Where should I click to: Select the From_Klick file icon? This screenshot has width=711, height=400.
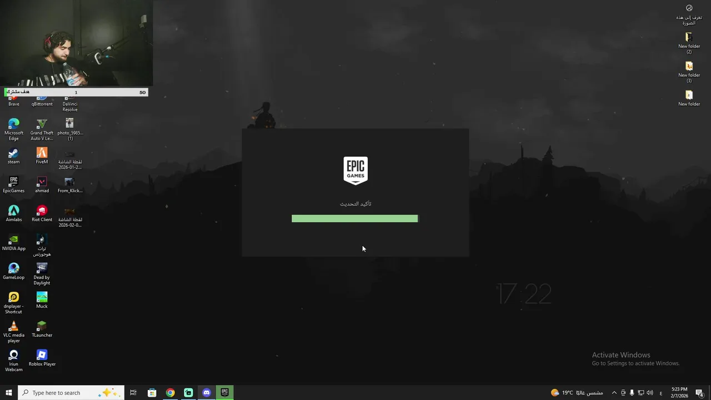click(69, 184)
